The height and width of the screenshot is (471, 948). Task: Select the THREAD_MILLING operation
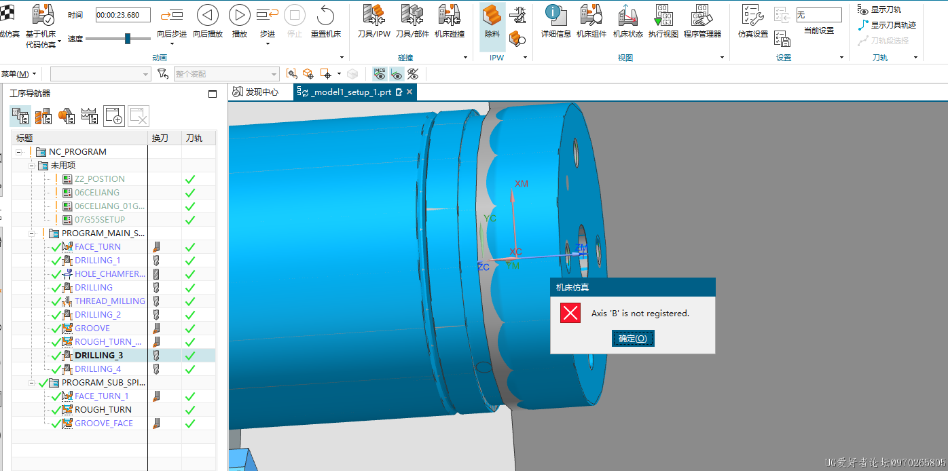(110, 301)
